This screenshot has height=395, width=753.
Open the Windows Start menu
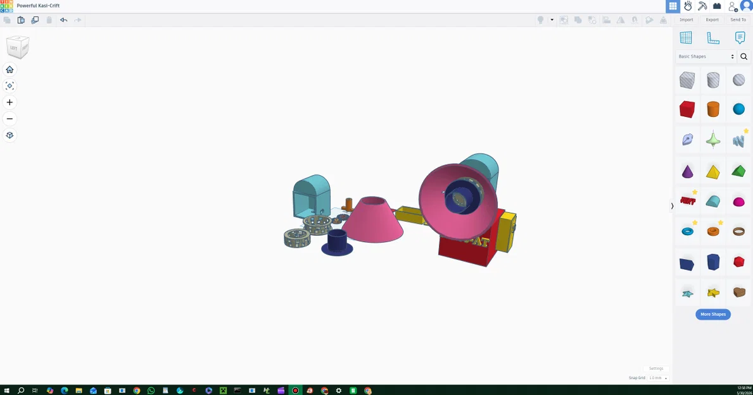pyautogui.click(x=7, y=391)
